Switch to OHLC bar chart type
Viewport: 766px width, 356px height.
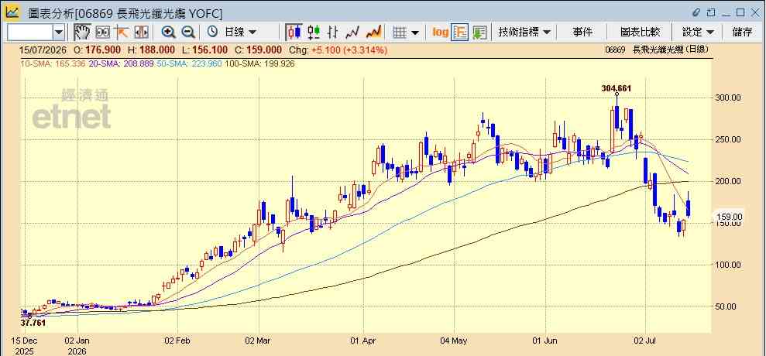333,33
